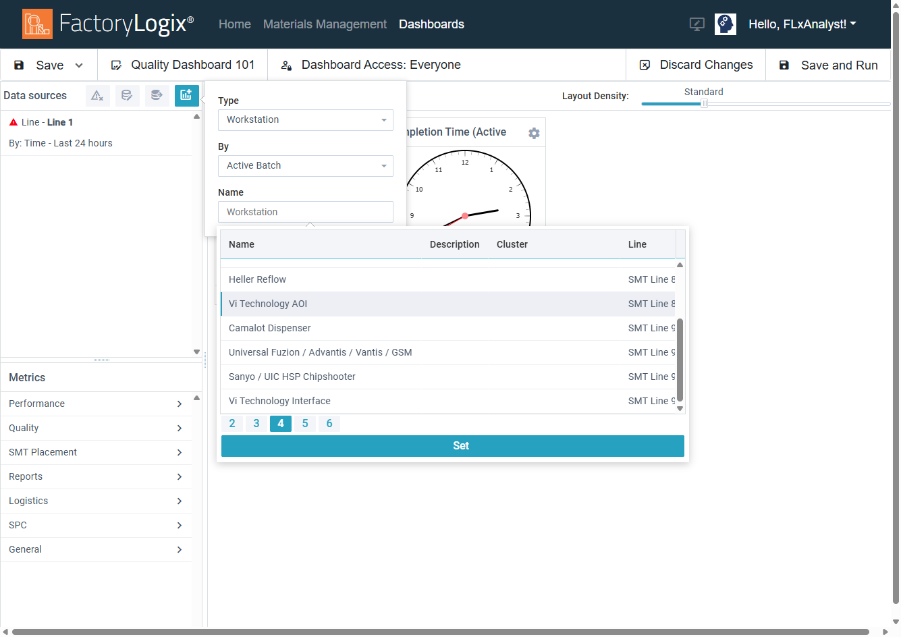This screenshot has width=901, height=637.
Task: Click the export data source icon
Action: [157, 95]
